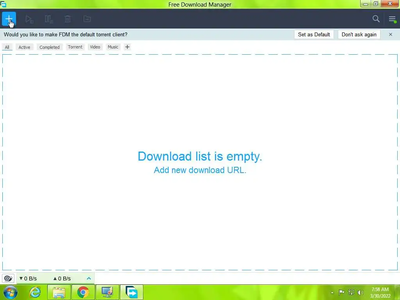
Task: Click Add new download URL link
Action: [200, 170]
